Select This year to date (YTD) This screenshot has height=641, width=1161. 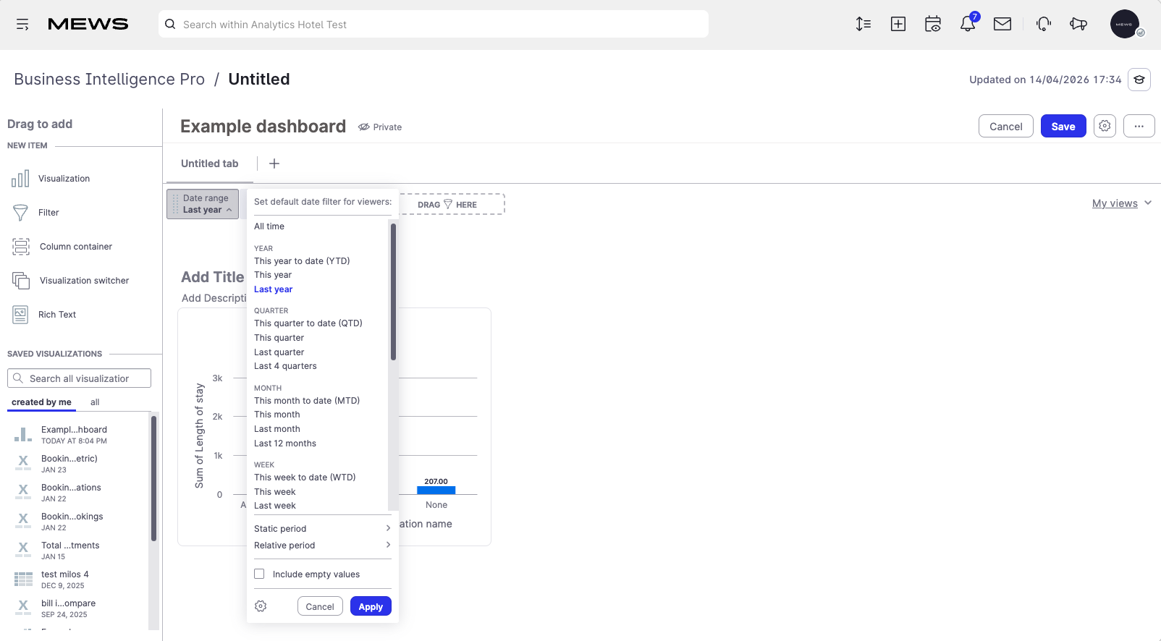pos(302,261)
